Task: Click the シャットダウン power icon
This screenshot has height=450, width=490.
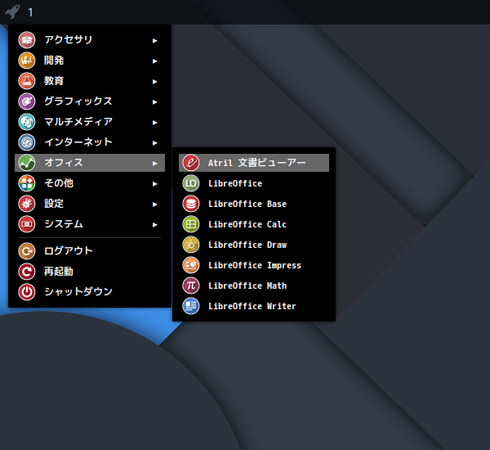Action: [27, 292]
